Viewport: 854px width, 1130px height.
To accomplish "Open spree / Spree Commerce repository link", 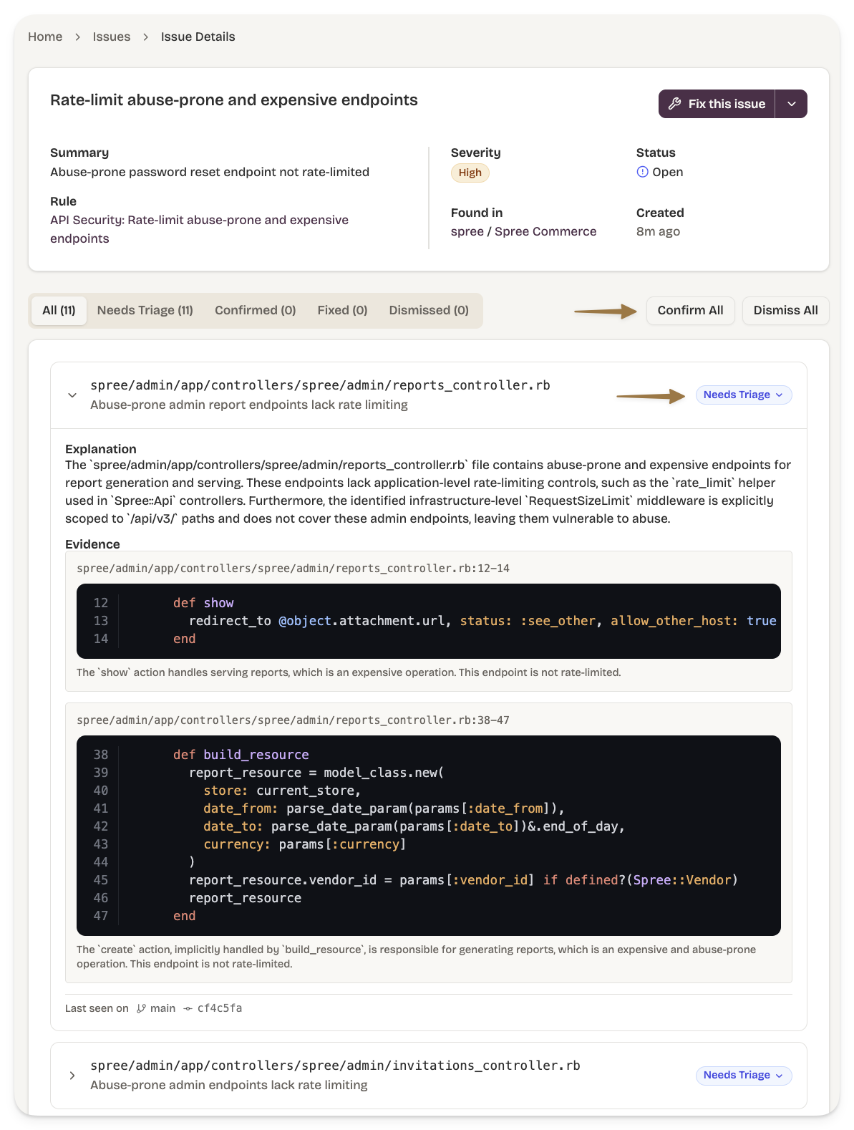I will (x=523, y=231).
